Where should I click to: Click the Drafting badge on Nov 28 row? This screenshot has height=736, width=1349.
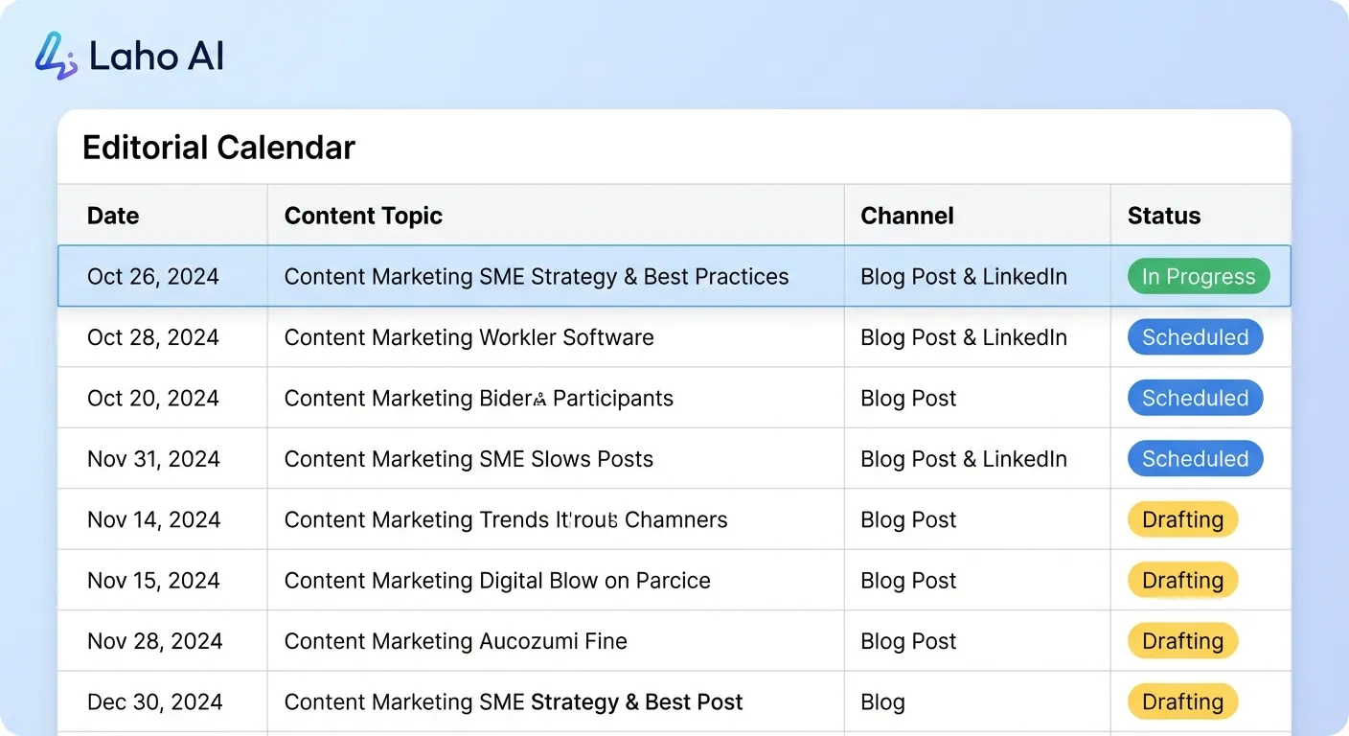pos(1182,640)
